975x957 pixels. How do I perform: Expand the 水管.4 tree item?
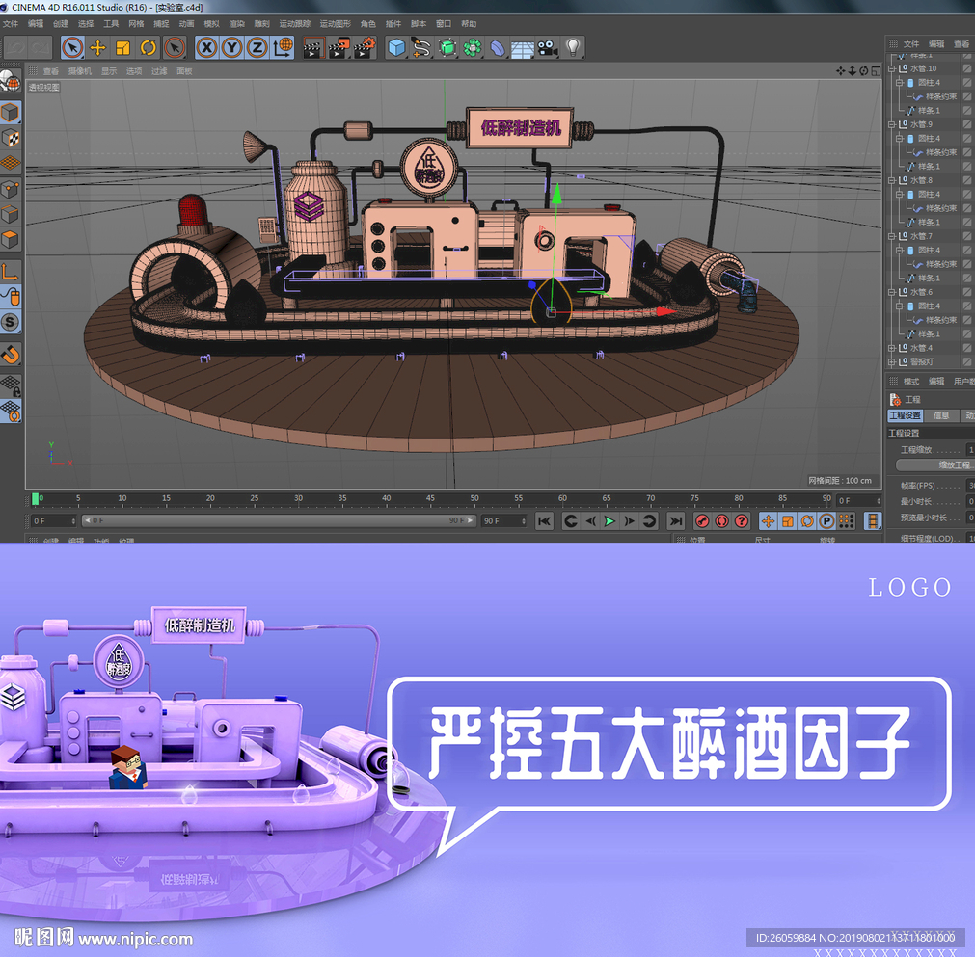891,348
